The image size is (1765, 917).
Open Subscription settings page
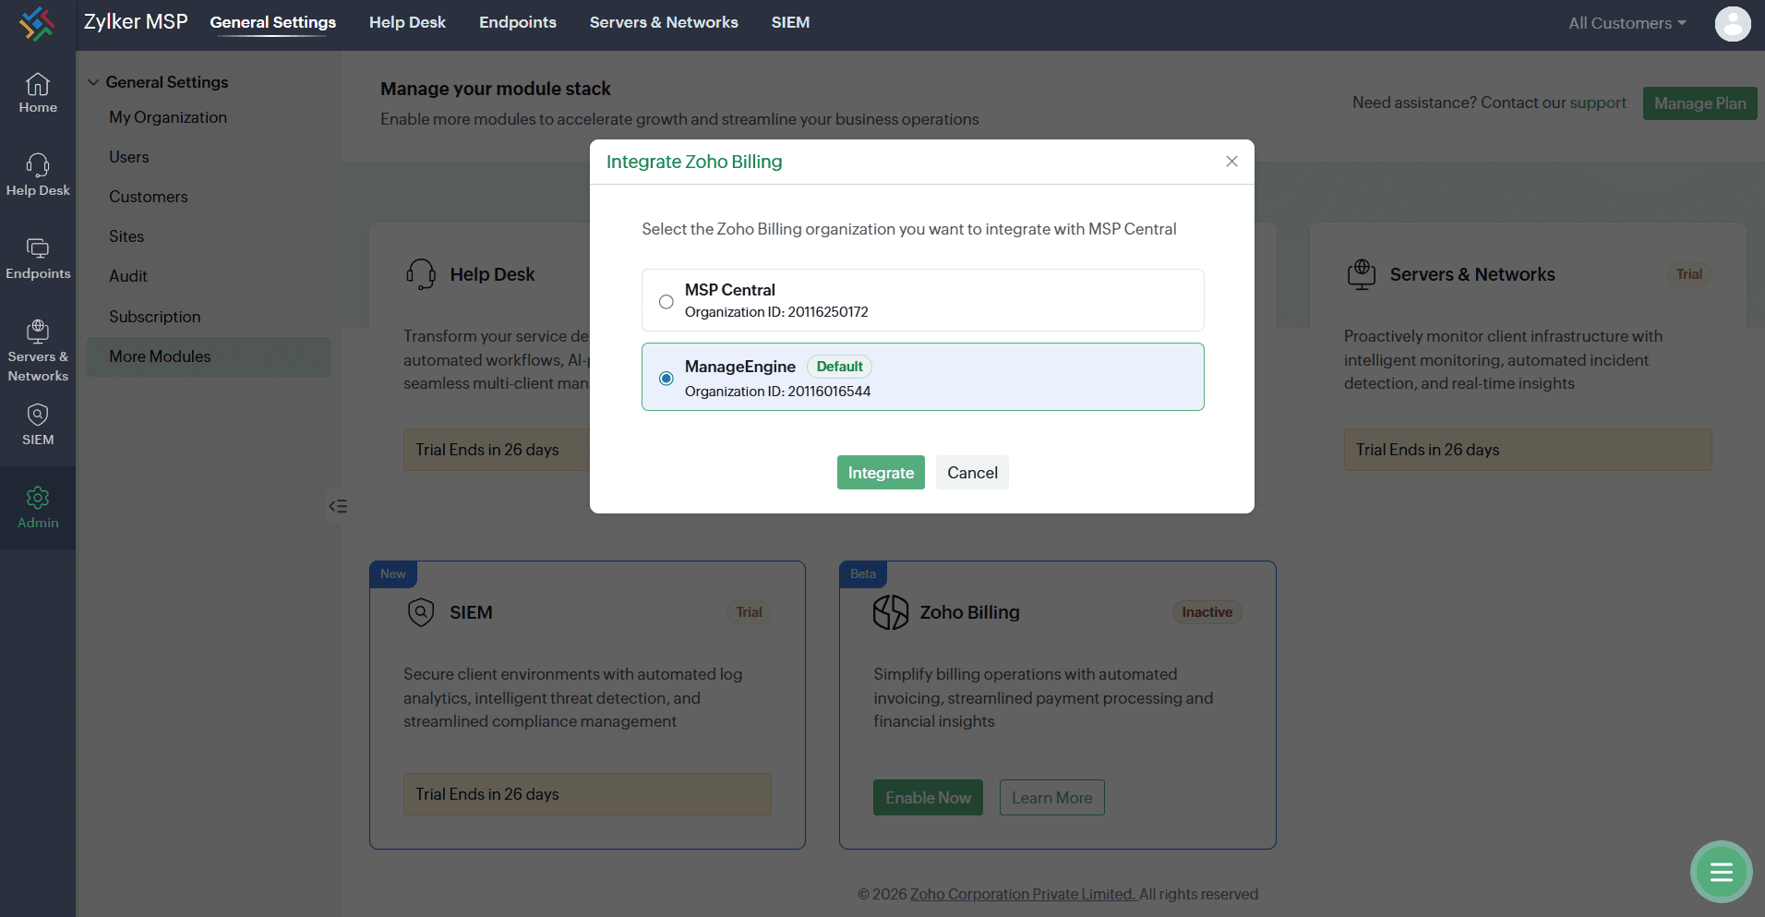[155, 317]
